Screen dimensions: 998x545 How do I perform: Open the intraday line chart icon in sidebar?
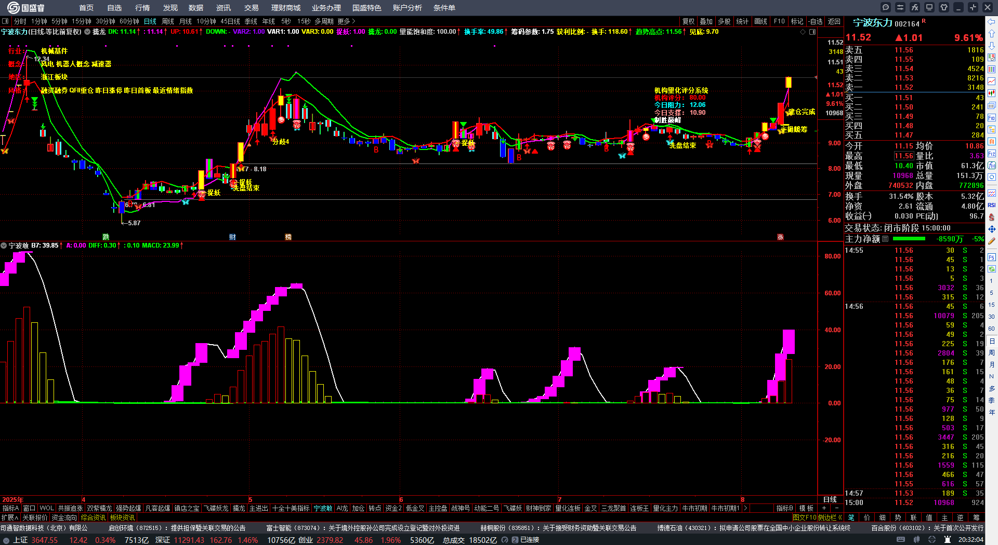(992, 81)
